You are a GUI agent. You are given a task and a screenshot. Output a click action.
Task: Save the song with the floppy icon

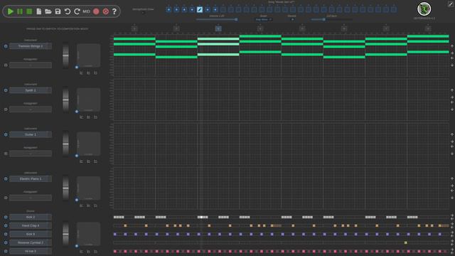click(58, 11)
